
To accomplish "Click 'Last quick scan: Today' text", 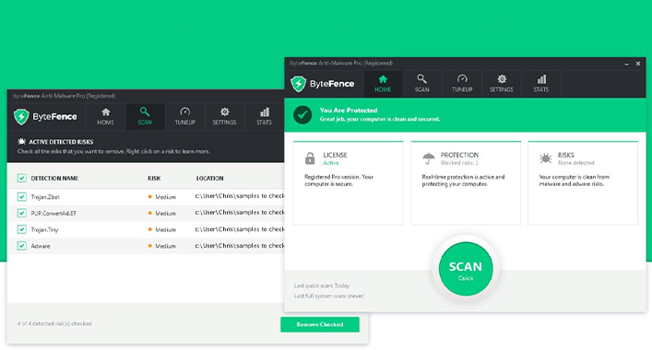I will click(x=322, y=286).
